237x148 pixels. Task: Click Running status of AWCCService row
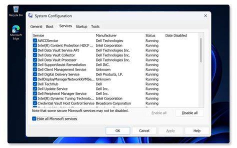click(152, 41)
